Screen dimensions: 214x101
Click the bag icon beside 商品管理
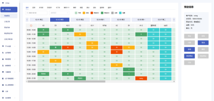[x=3, y=59]
